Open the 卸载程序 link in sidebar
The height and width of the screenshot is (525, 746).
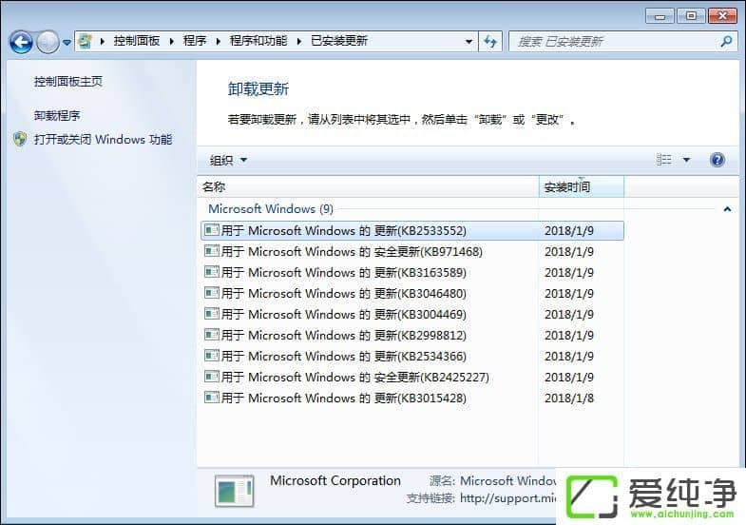[x=57, y=116]
